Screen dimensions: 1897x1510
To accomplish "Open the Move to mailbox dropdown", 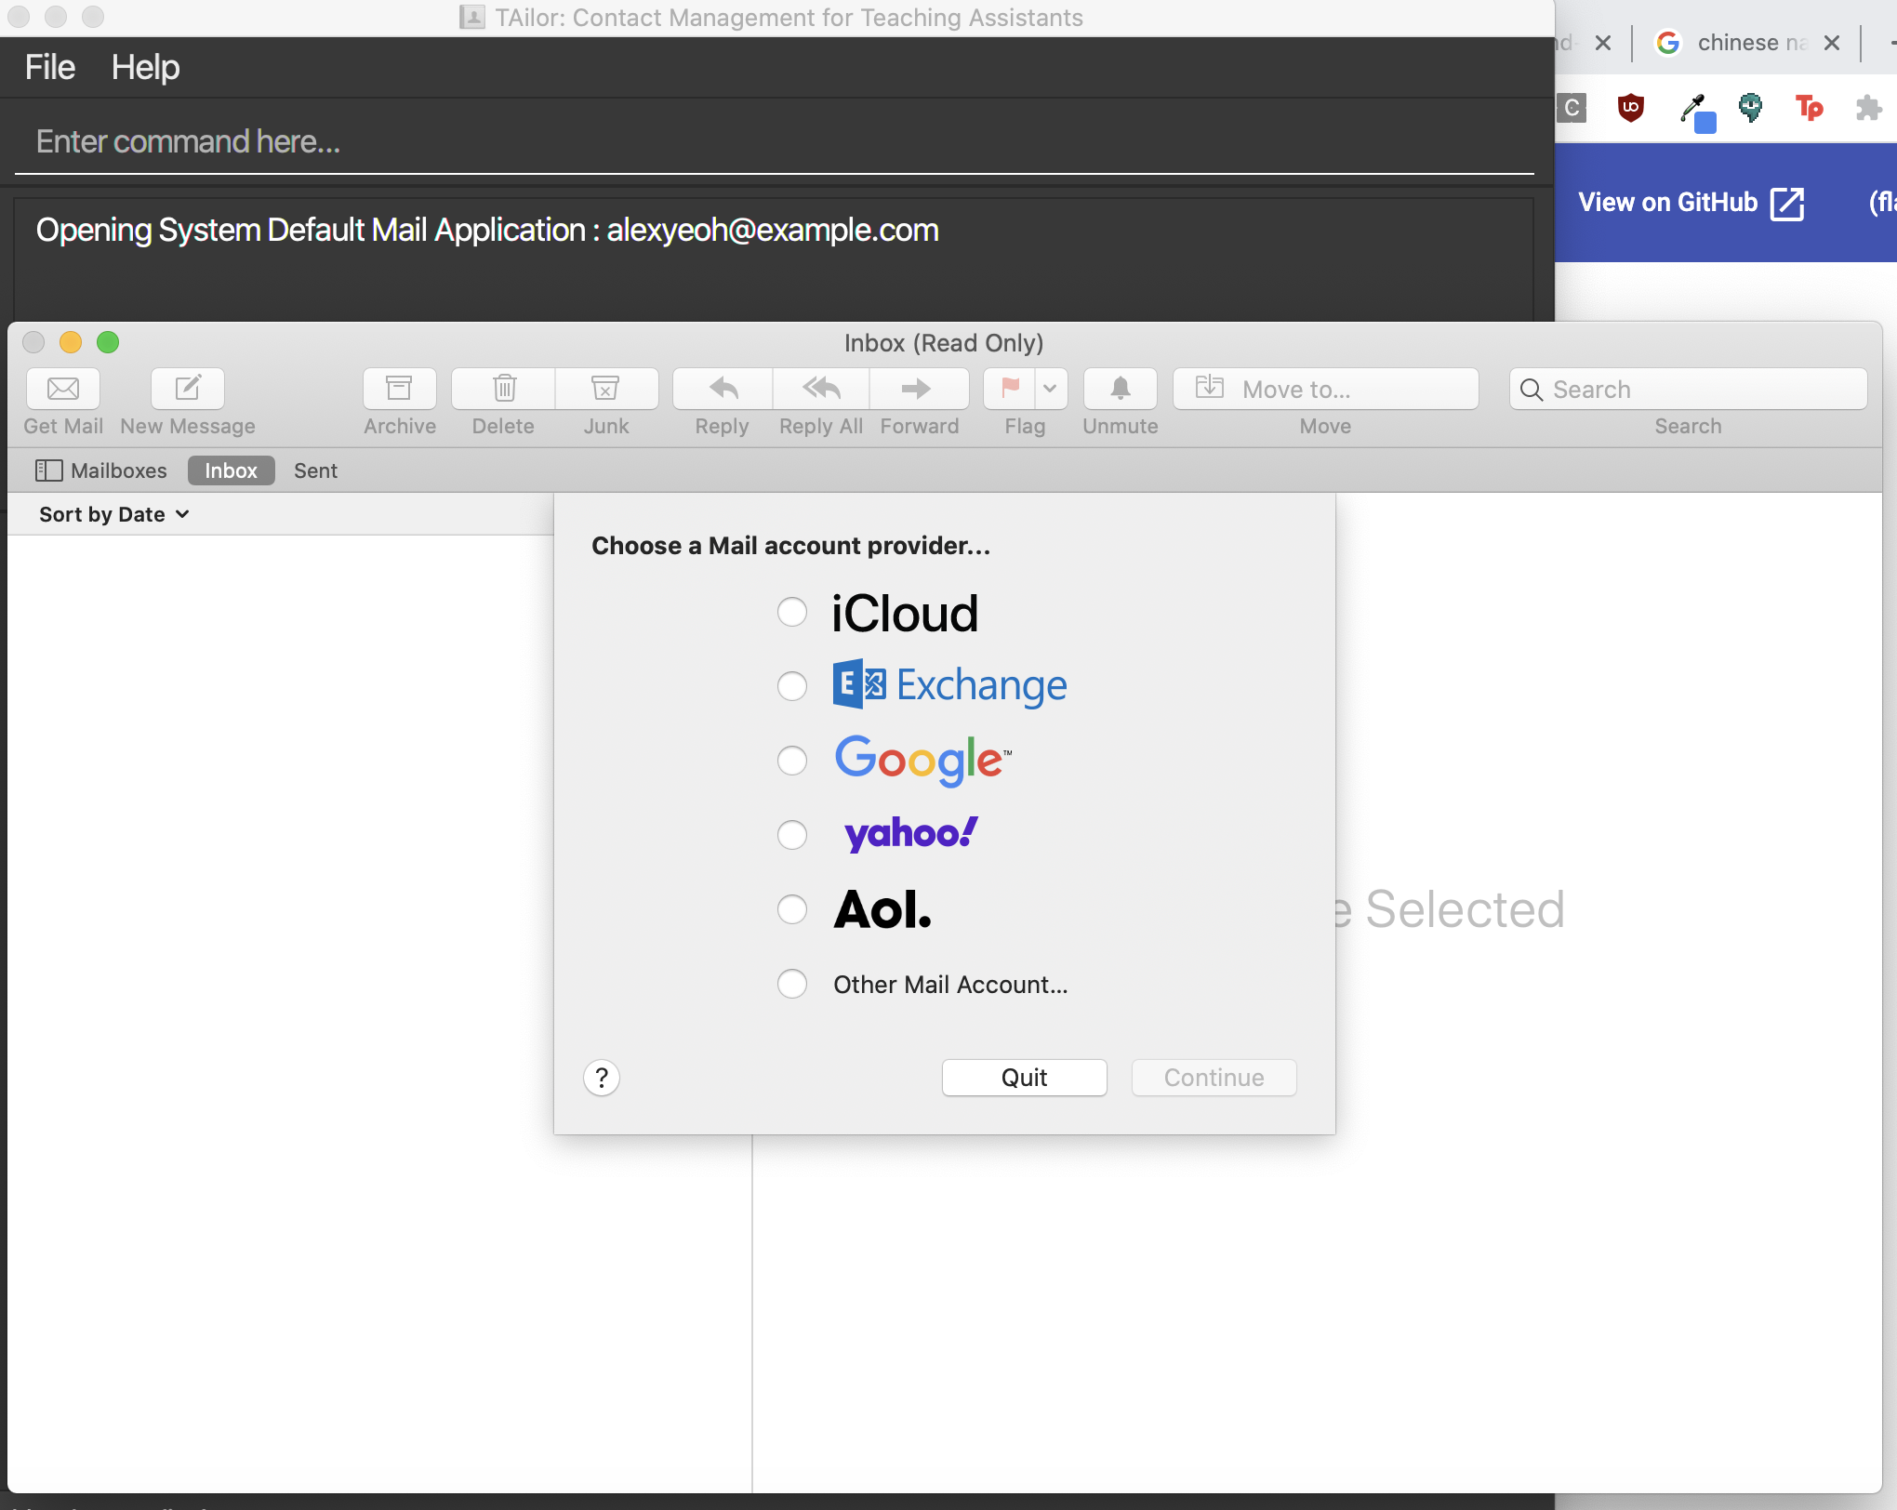I will point(1325,389).
